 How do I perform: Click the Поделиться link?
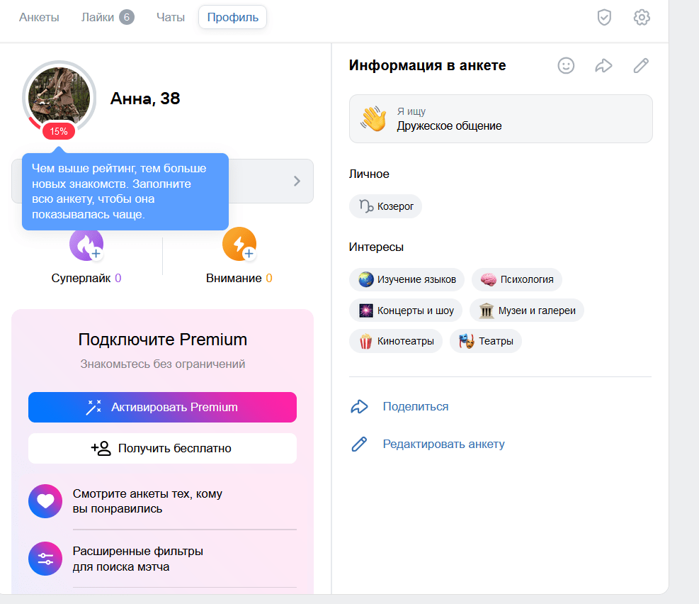click(415, 406)
